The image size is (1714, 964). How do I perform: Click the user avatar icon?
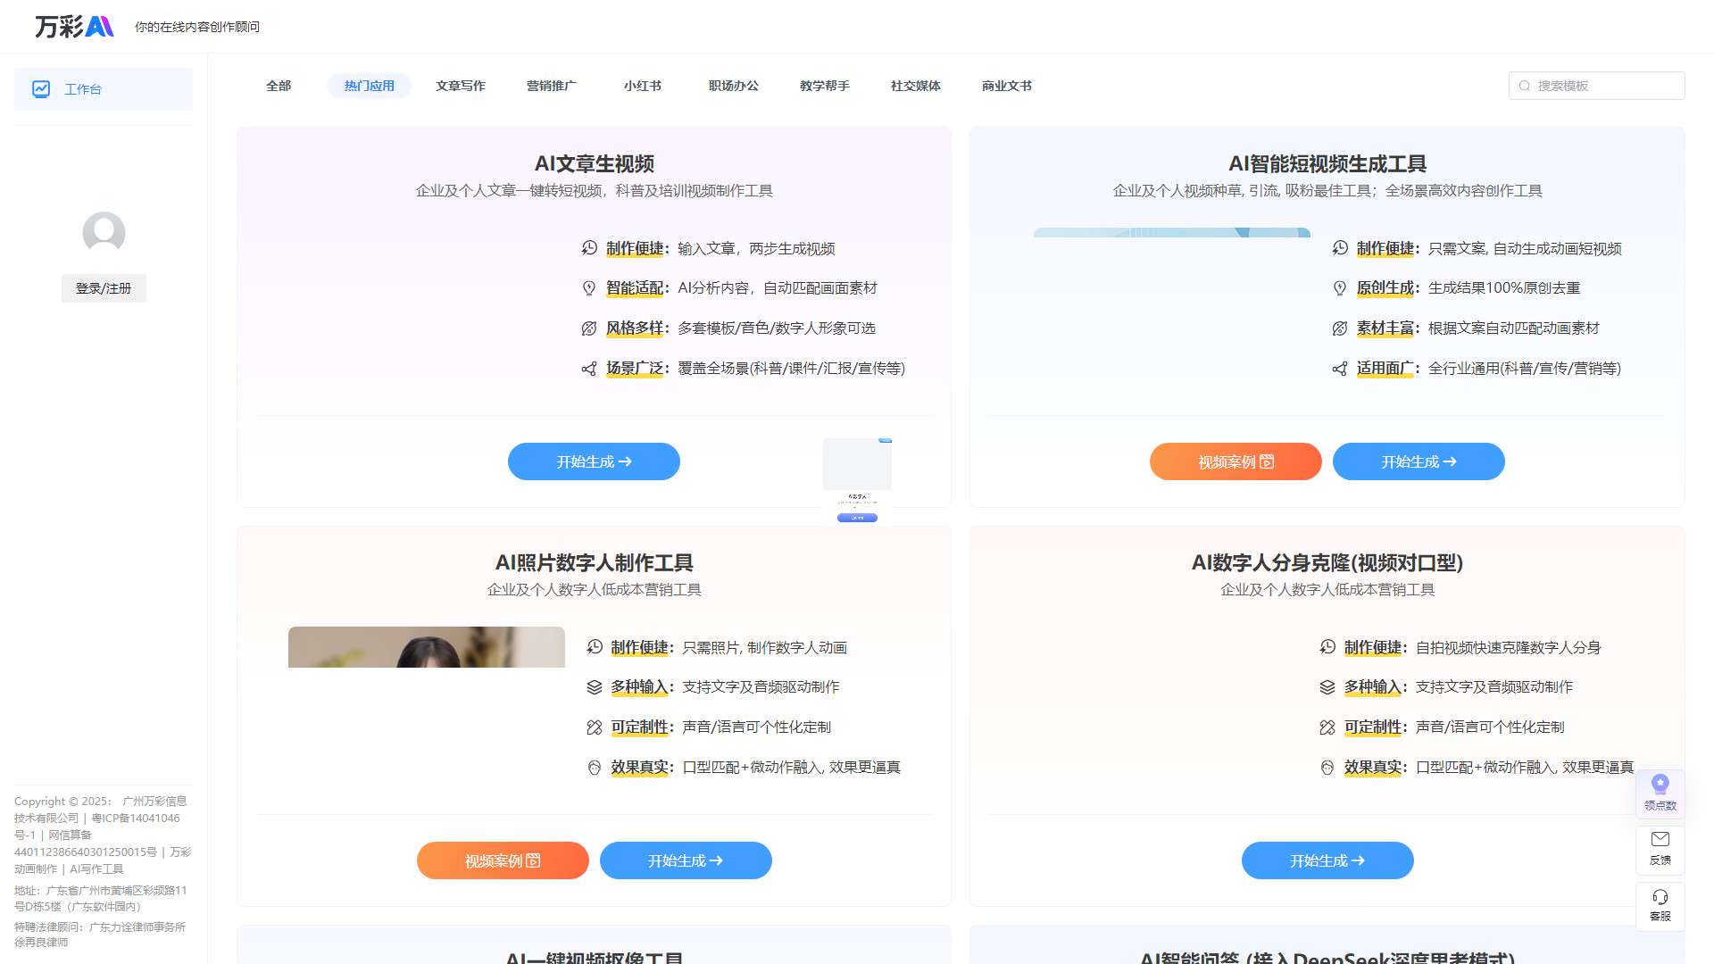click(104, 233)
